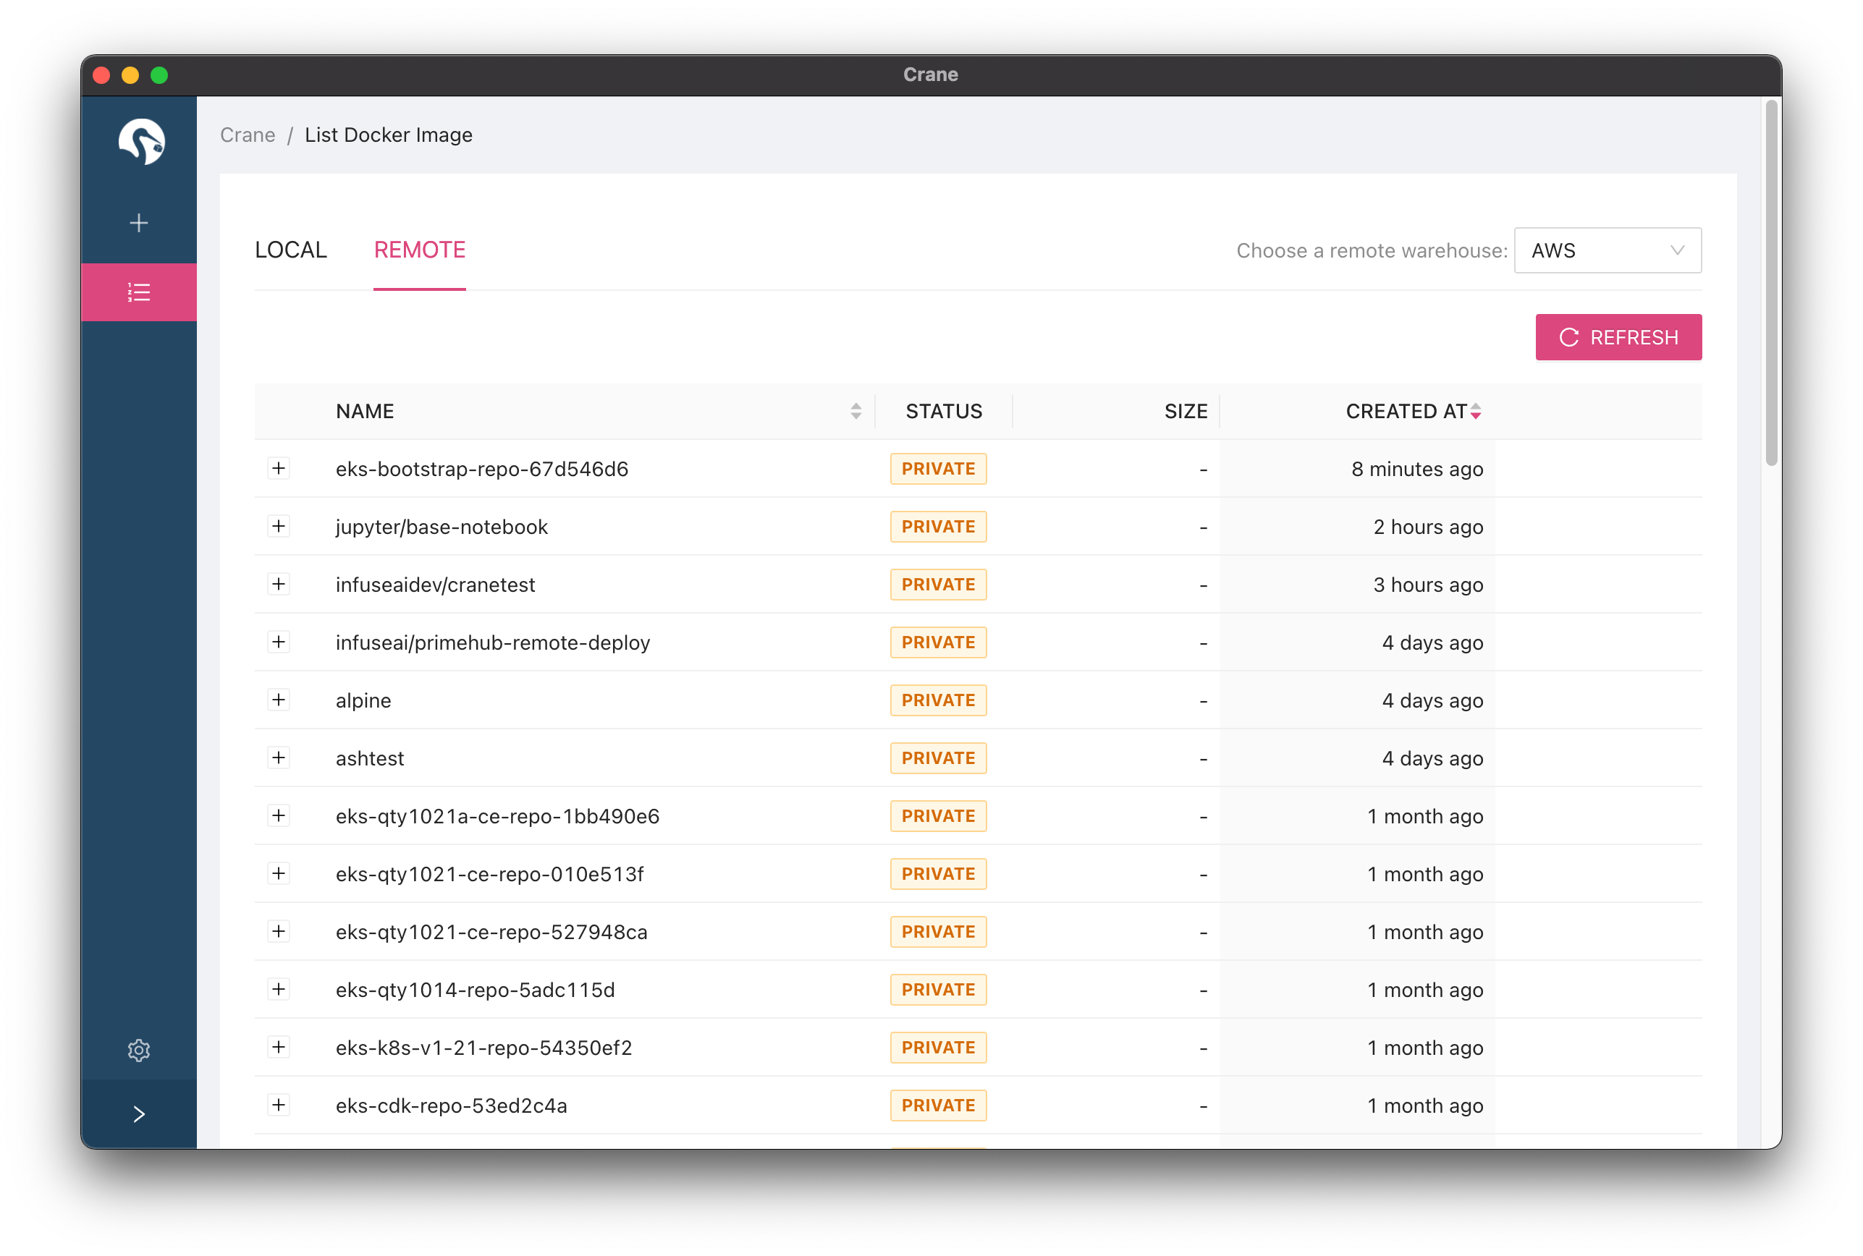Click PRIVATE tag on infuseai/primehub-remote-deploy row

click(x=937, y=642)
